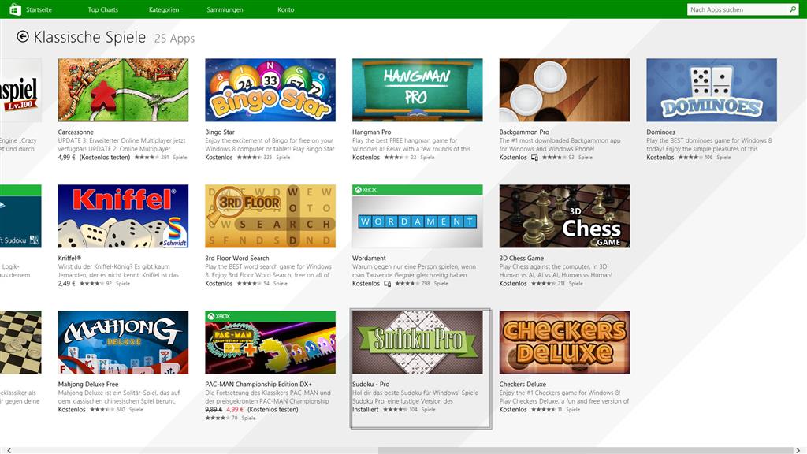Click the Bingo Star title text
This screenshot has height=454, width=807.
pyautogui.click(x=220, y=132)
